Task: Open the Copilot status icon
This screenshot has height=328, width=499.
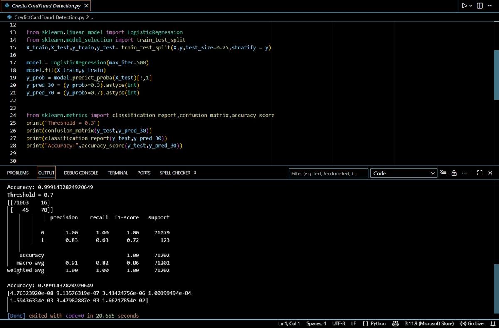Action: [396, 323]
